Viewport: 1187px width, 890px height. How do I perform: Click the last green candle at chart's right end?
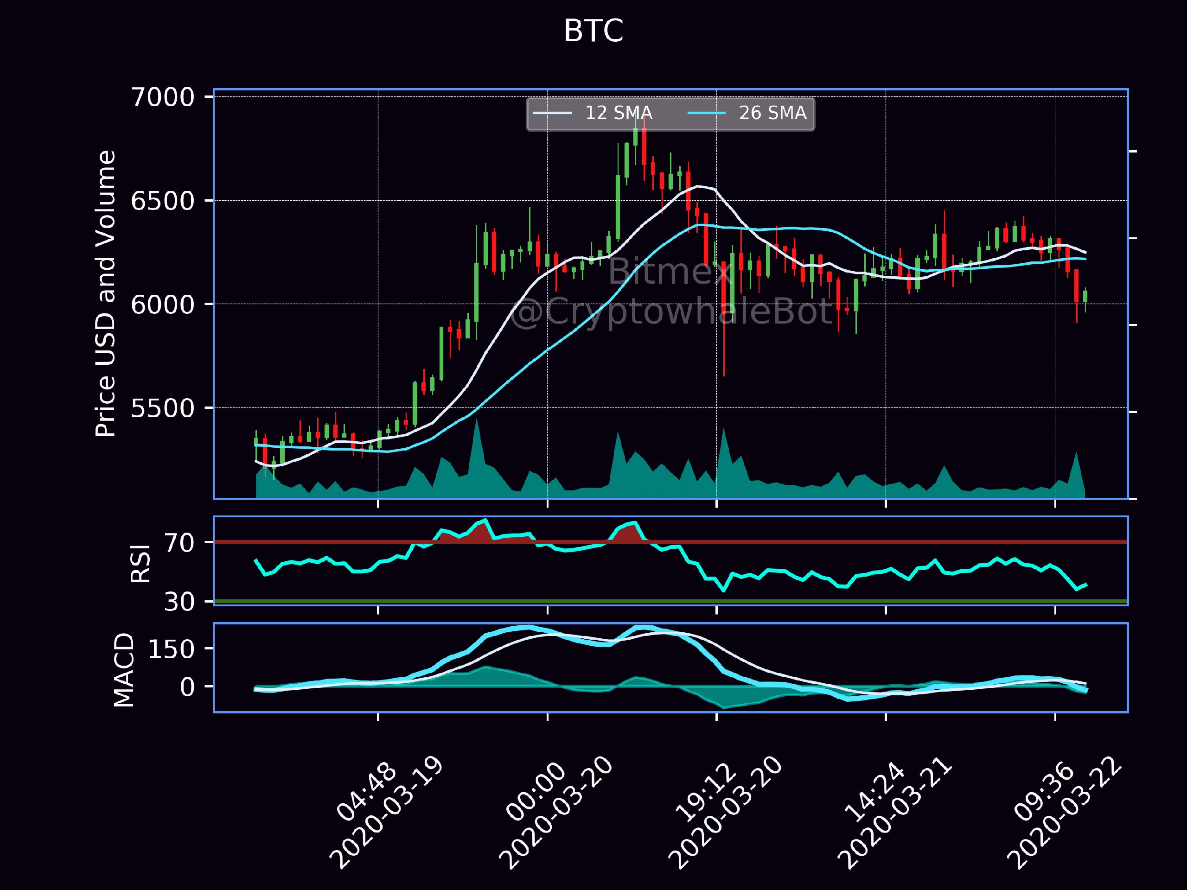[1085, 296]
